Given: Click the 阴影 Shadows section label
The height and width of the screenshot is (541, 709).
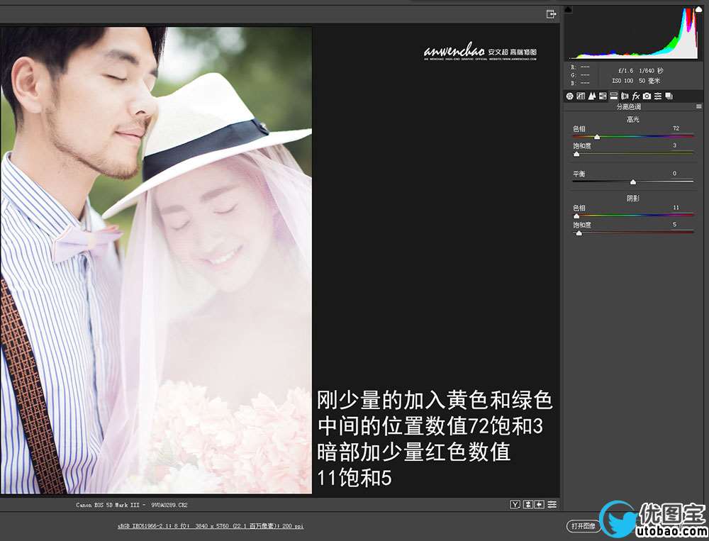Looking at the screenshot, I should [633, 198].
